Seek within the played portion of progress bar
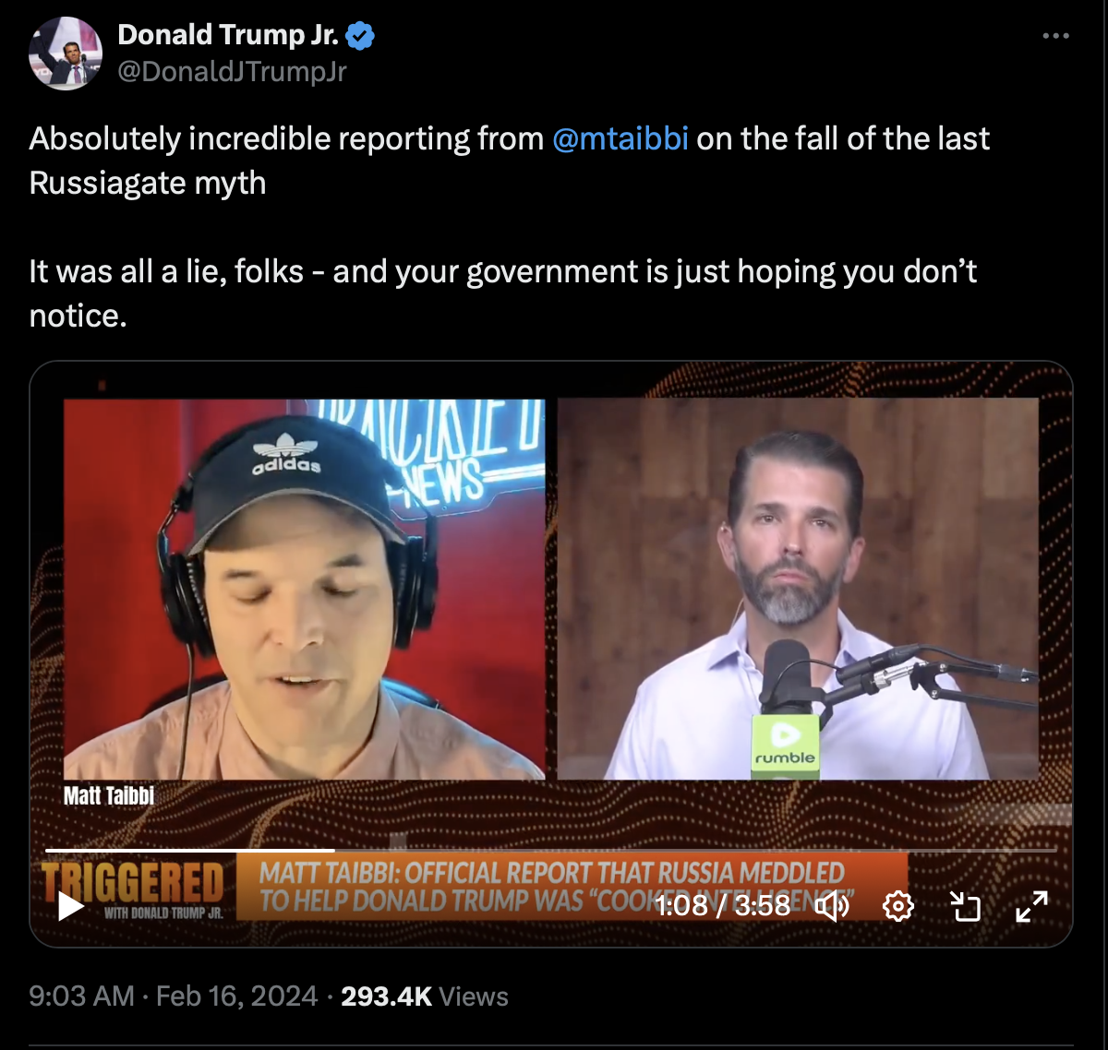Image resolution: width=1108 pixels, height=1050 pixels. 190,850
